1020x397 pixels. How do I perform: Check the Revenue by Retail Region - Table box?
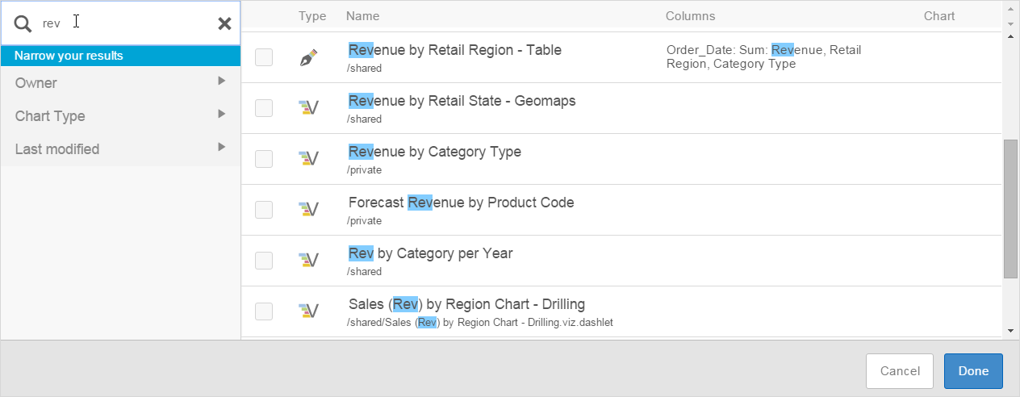[264, 57]
